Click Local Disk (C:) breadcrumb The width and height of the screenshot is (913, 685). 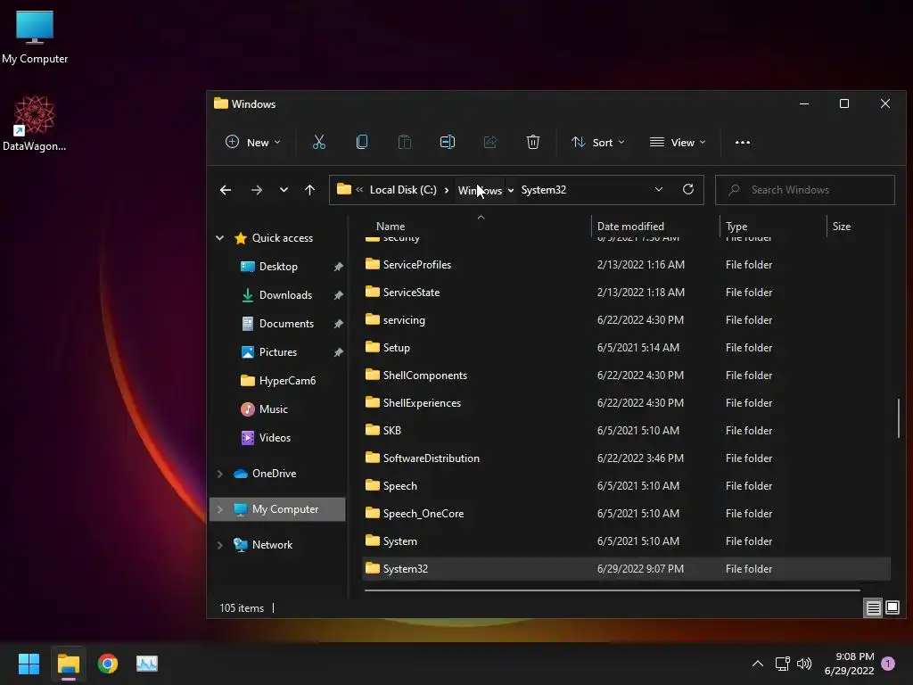[x=403, y=190]
